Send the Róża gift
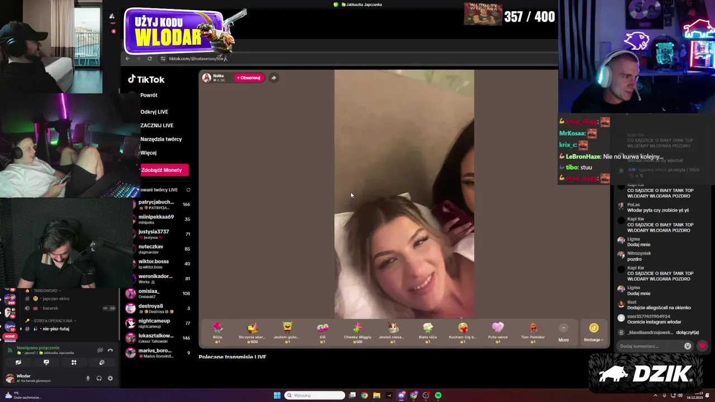Viewport: 715px width, 402px height. (x=217, y=332)
